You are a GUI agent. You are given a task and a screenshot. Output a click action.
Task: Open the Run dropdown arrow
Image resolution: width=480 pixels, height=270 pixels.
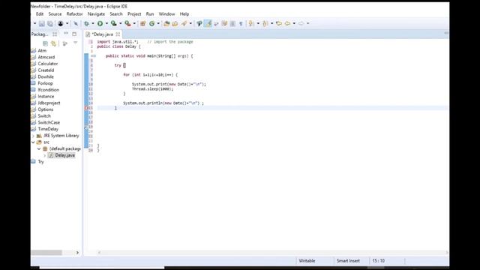tap(106, 23)
